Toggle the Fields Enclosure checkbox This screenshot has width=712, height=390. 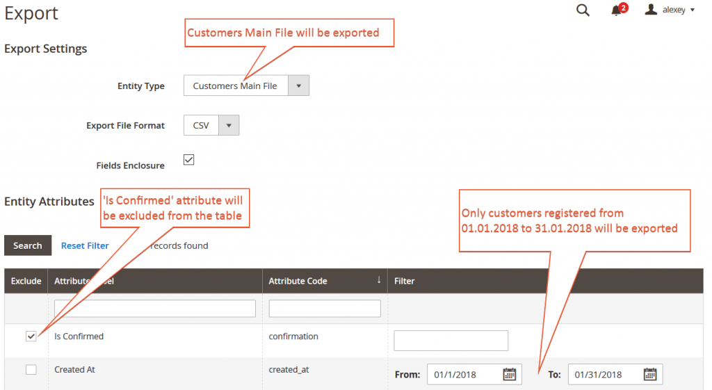click(188, 160)
